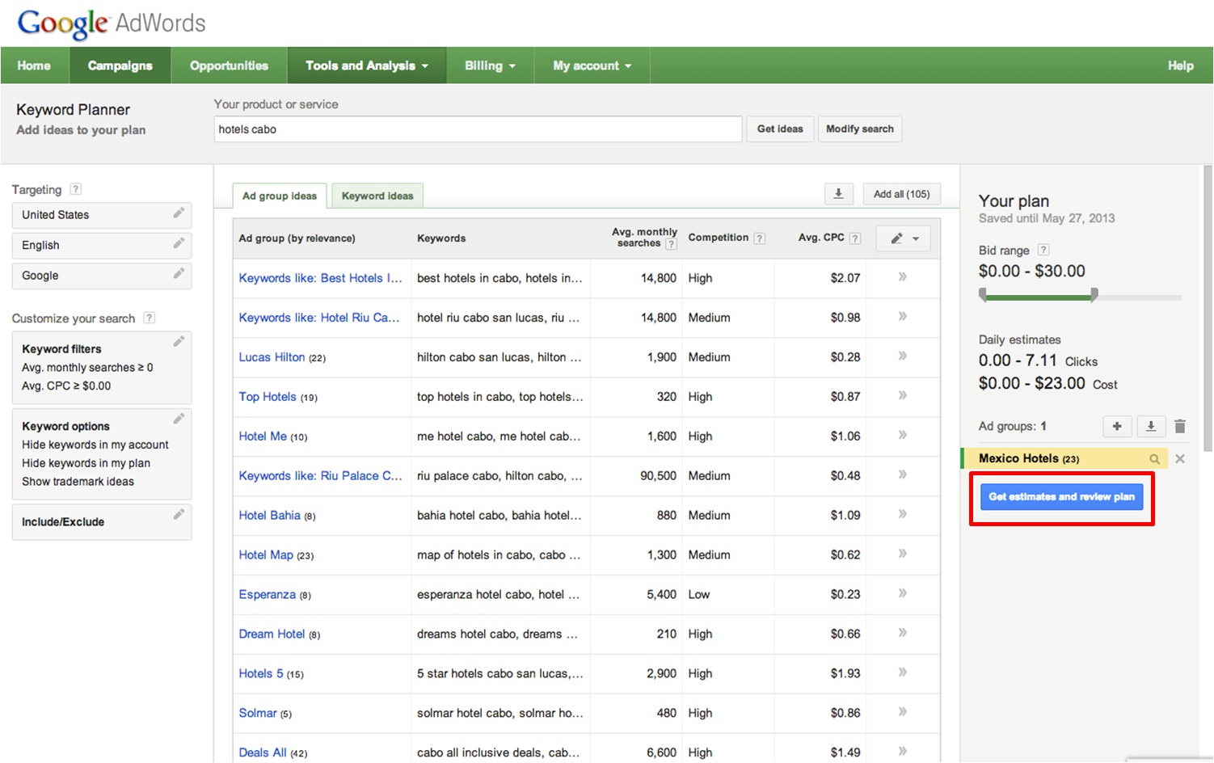Switch to the Keyword ideas tab
The height and width of the screenshot is (763, 1214).
(x=377, y=196)
